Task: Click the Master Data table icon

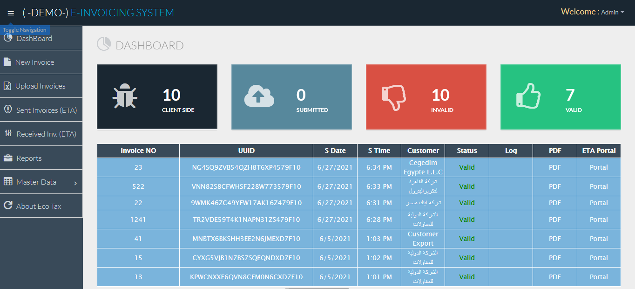Action: coord(8,182)
